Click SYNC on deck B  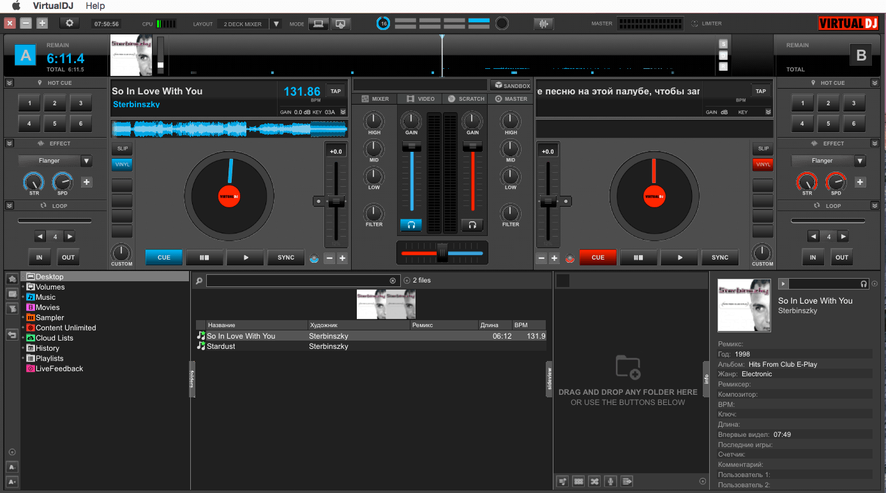point(720,258)
